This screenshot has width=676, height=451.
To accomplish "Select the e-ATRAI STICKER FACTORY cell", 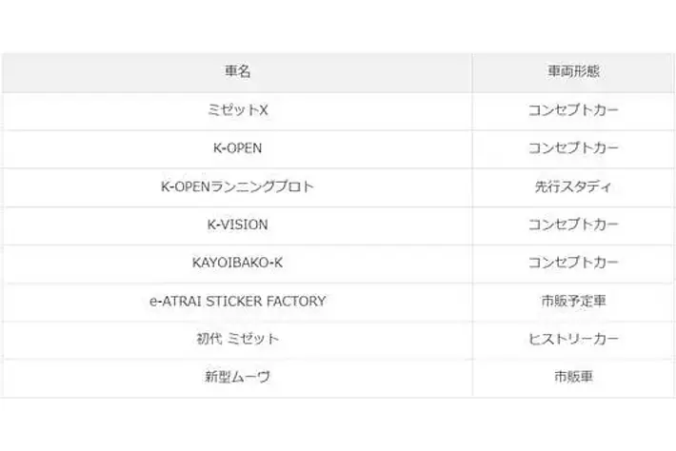I will pos(237,301).
